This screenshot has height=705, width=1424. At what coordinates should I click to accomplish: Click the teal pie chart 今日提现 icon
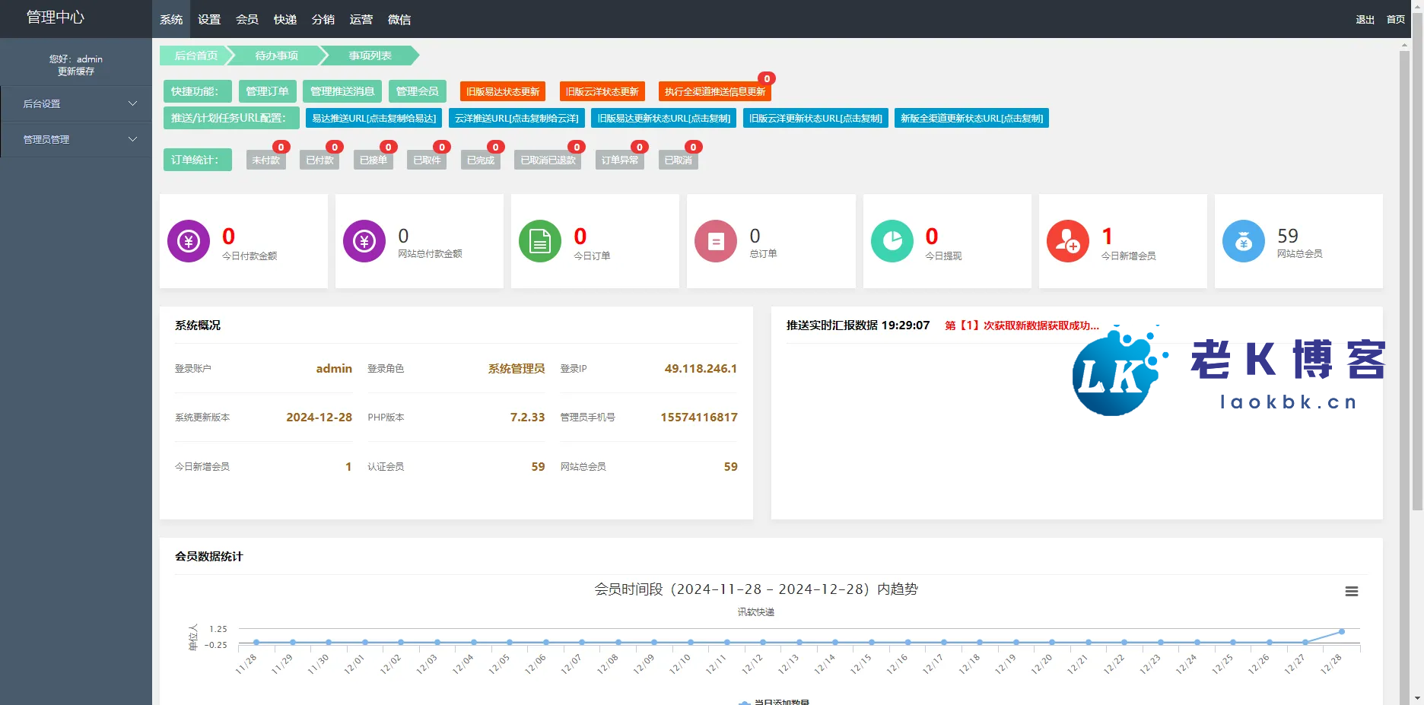[x=892, y=241]
